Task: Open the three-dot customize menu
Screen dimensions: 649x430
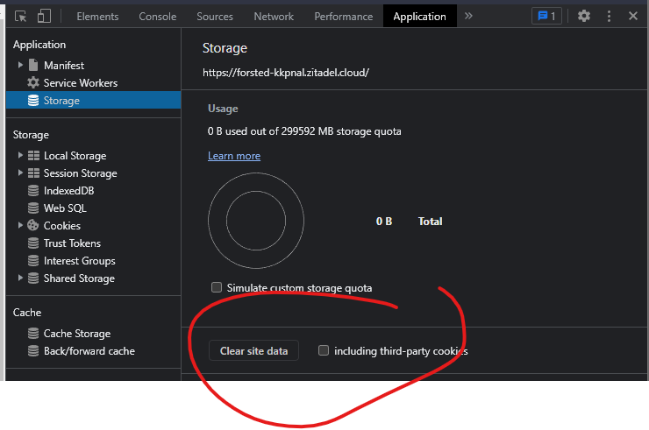Action: 609,16
